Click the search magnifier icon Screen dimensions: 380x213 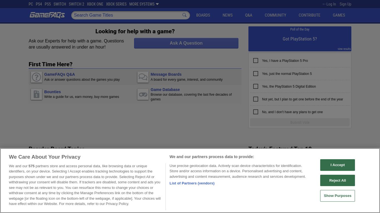[x=184, y=15]
